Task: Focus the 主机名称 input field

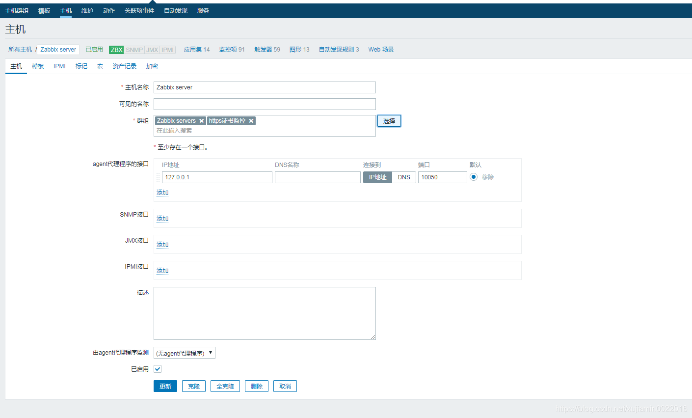Action: [265, 87]
